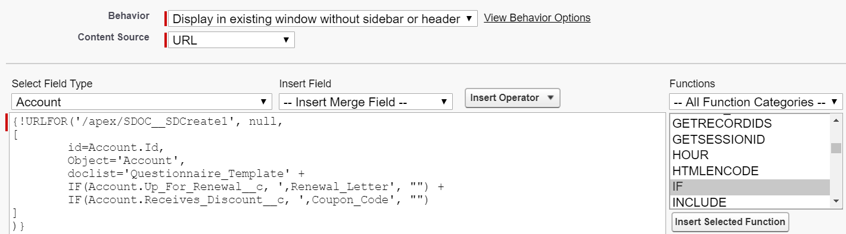Click the Insert Selected Function button
This screenshot has height=234, width=846.
point(730,222)
